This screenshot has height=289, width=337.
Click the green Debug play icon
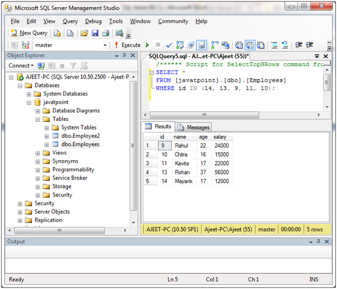148,45
